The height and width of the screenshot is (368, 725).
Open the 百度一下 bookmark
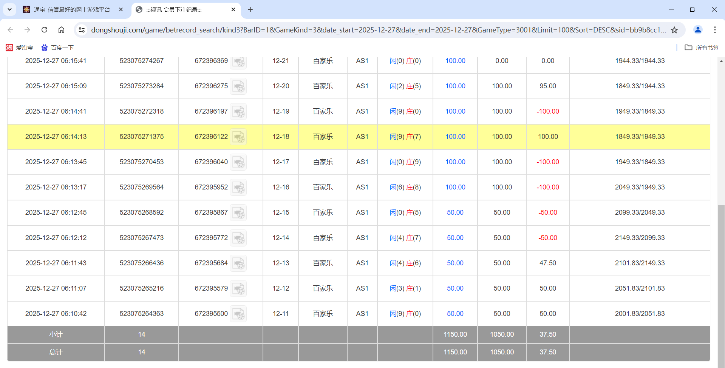point(57,48)
